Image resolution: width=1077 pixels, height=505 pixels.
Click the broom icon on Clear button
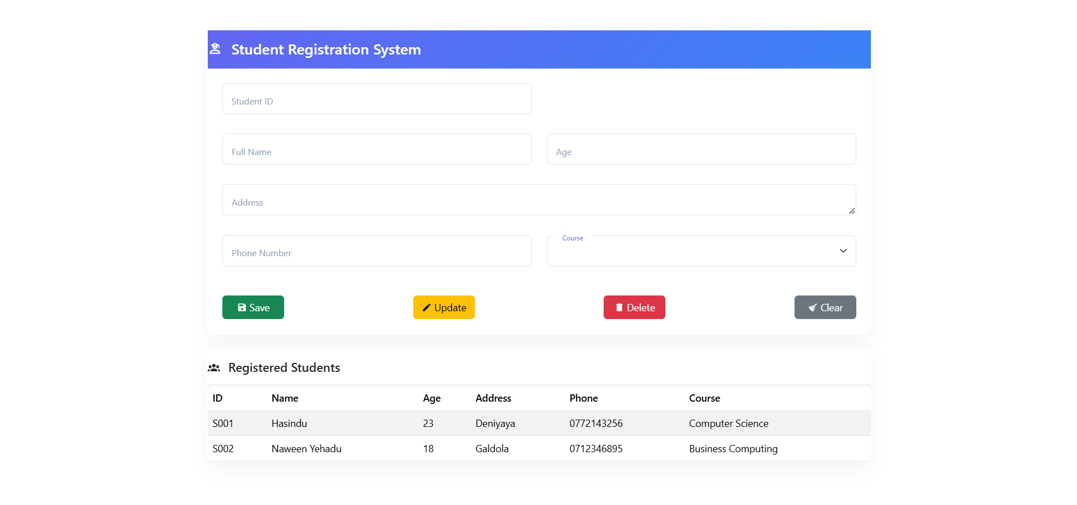point(812,308)
